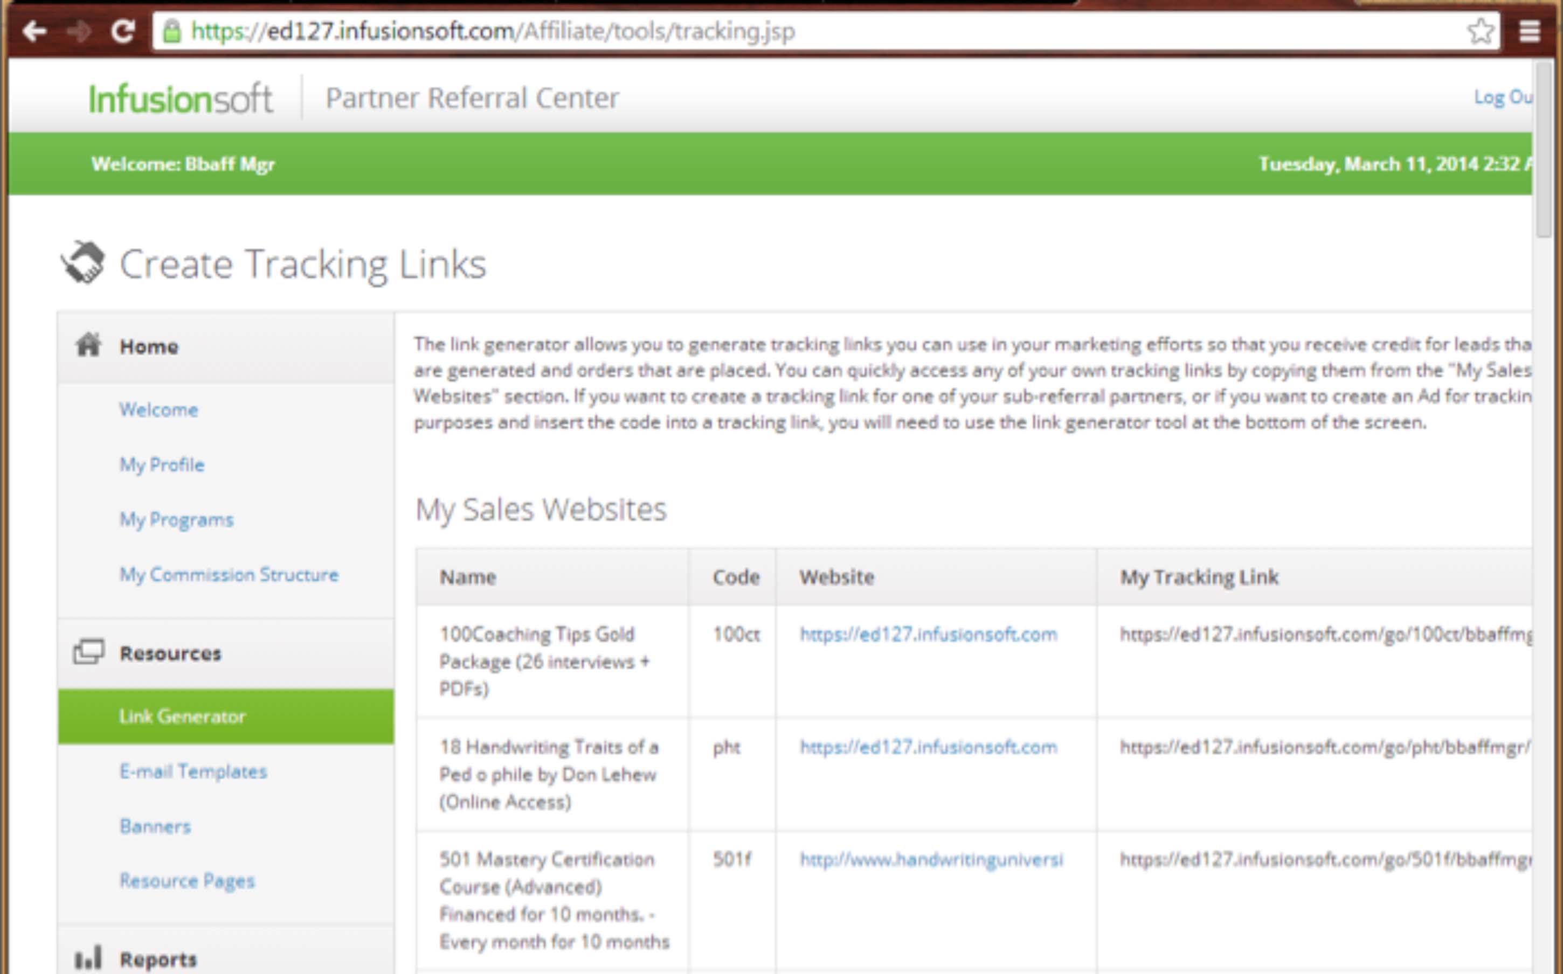Open My Profile in the sidebar

tap(162, 464)
